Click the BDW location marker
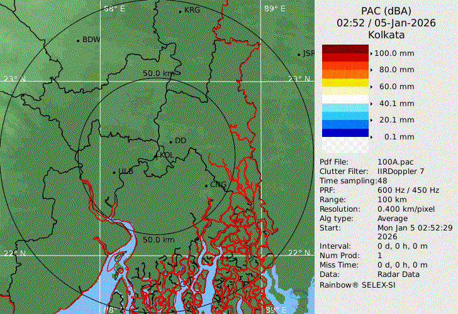Image resolution: width=458 pixels, height=314 pixels. pos(78,40)
